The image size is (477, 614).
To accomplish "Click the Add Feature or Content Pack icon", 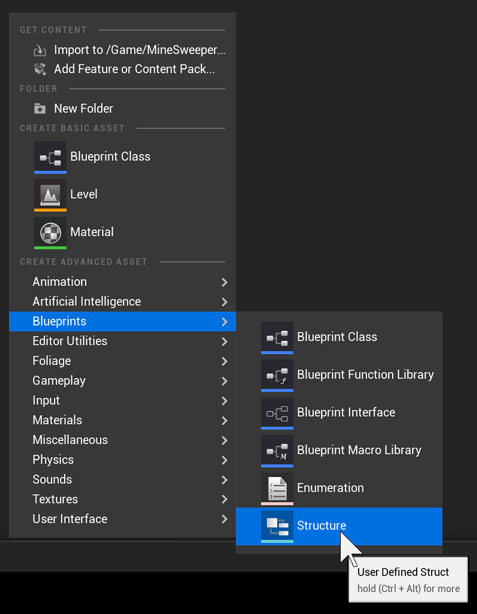I will pos(40,69).
